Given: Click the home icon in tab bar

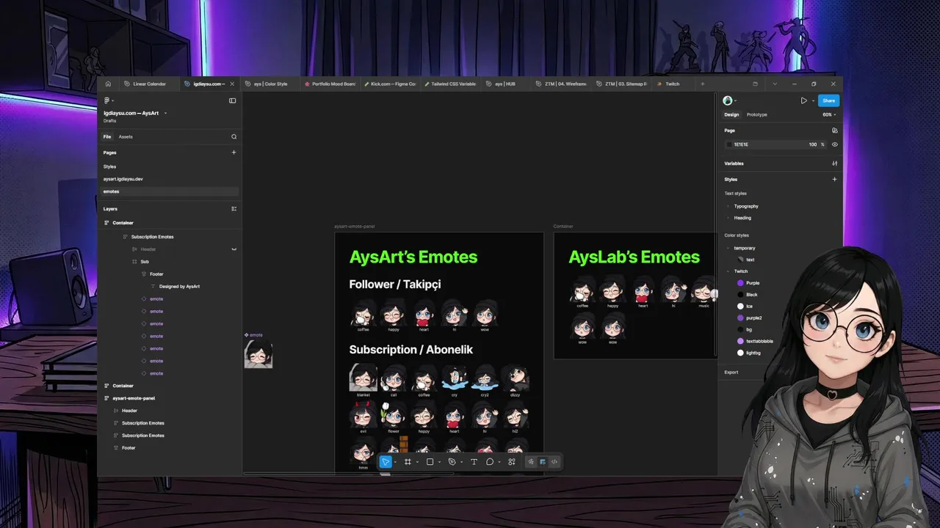Looking at the screenshot, I should pyautogui.click(x=108, y=84).
